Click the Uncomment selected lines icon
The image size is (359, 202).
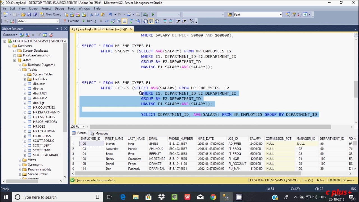coord(170,21)
